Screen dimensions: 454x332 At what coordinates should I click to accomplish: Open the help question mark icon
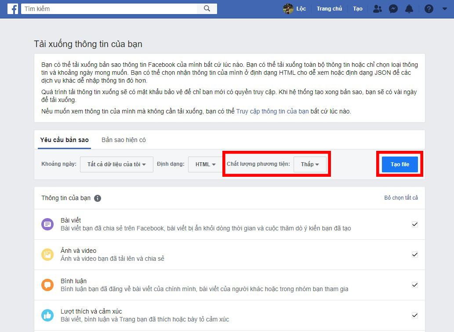pyautogui.click(x=429, y=9)
